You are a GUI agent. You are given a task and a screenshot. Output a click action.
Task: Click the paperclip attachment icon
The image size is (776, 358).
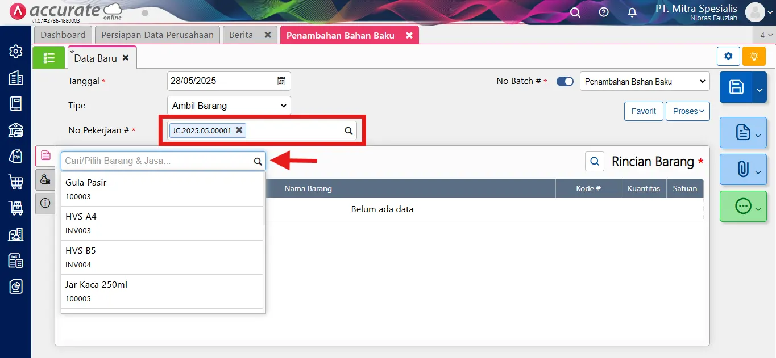coord(742,169)
